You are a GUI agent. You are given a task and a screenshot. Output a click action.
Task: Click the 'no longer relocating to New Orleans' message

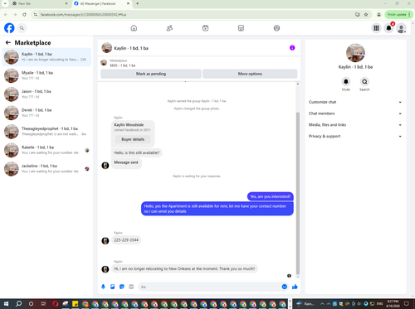click(184, 268)
